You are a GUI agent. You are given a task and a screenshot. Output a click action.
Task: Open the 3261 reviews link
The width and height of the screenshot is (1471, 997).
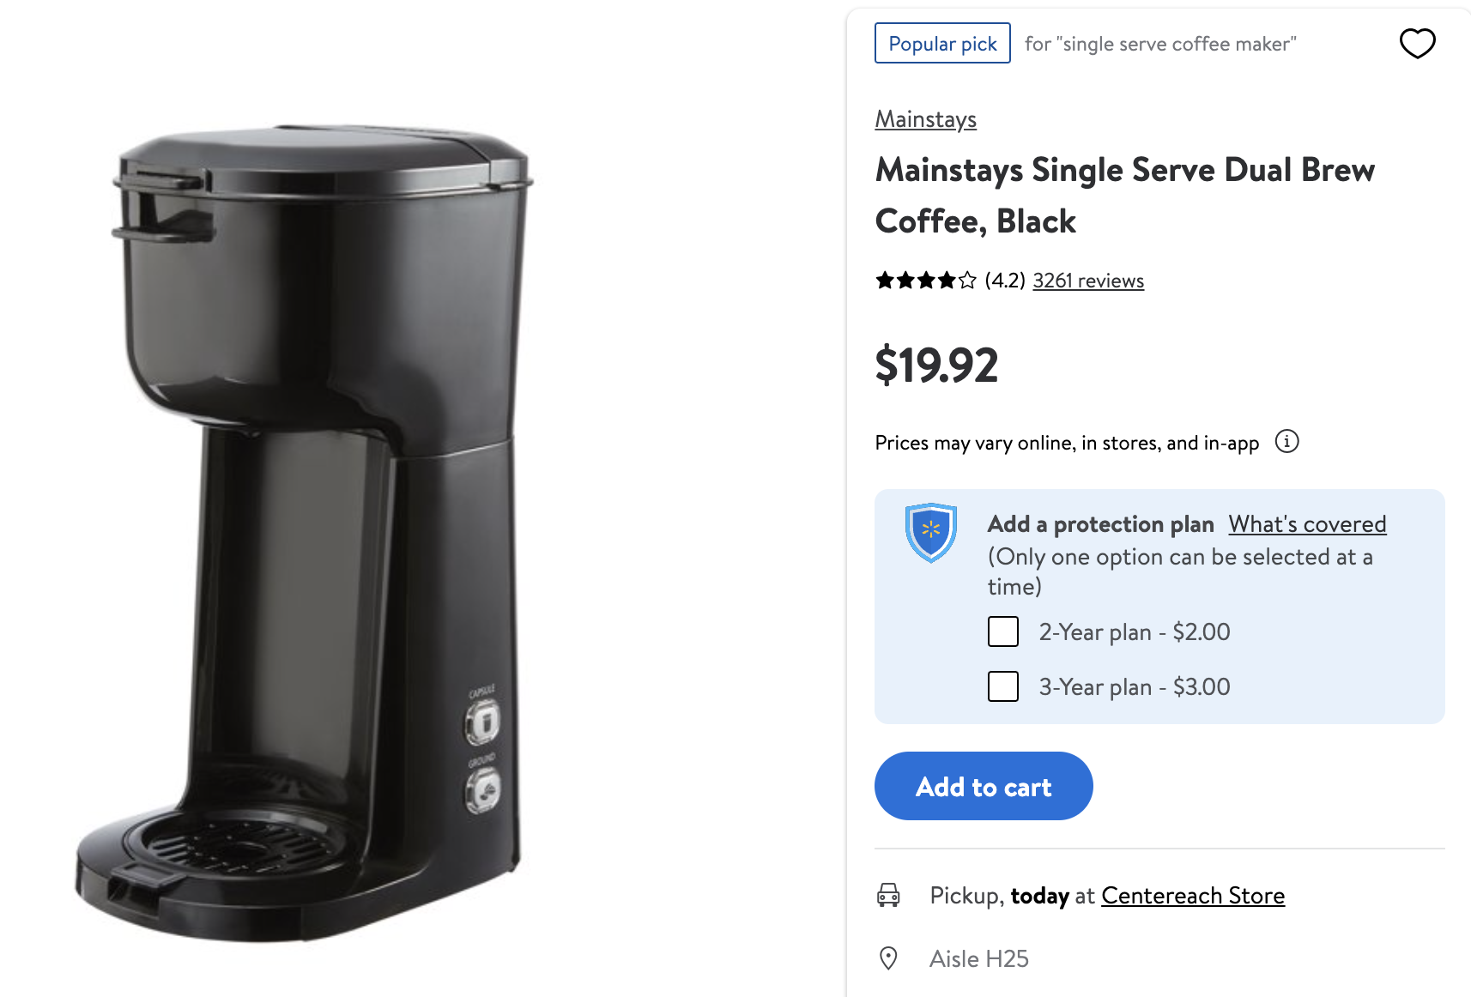pyautogui.click(x=1087, y=281)
